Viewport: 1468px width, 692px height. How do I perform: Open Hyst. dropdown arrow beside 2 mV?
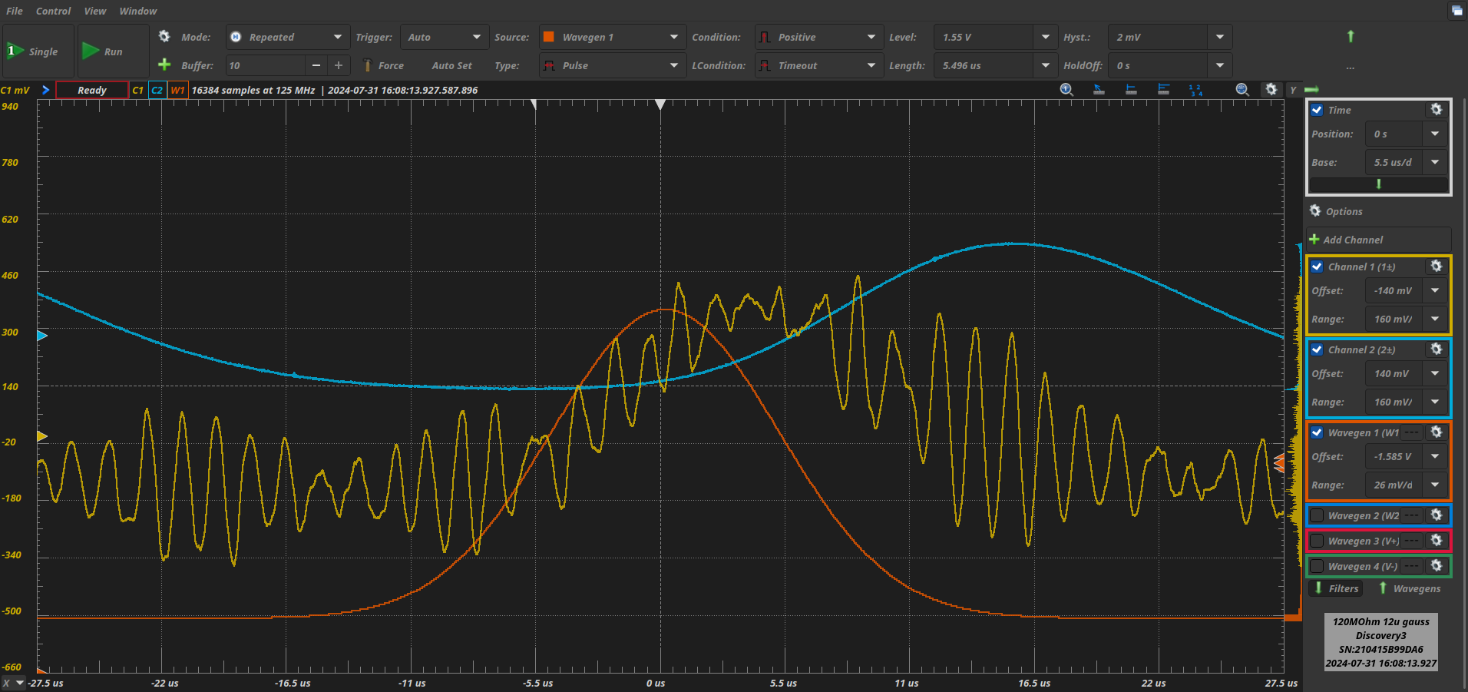(1220, 37)
